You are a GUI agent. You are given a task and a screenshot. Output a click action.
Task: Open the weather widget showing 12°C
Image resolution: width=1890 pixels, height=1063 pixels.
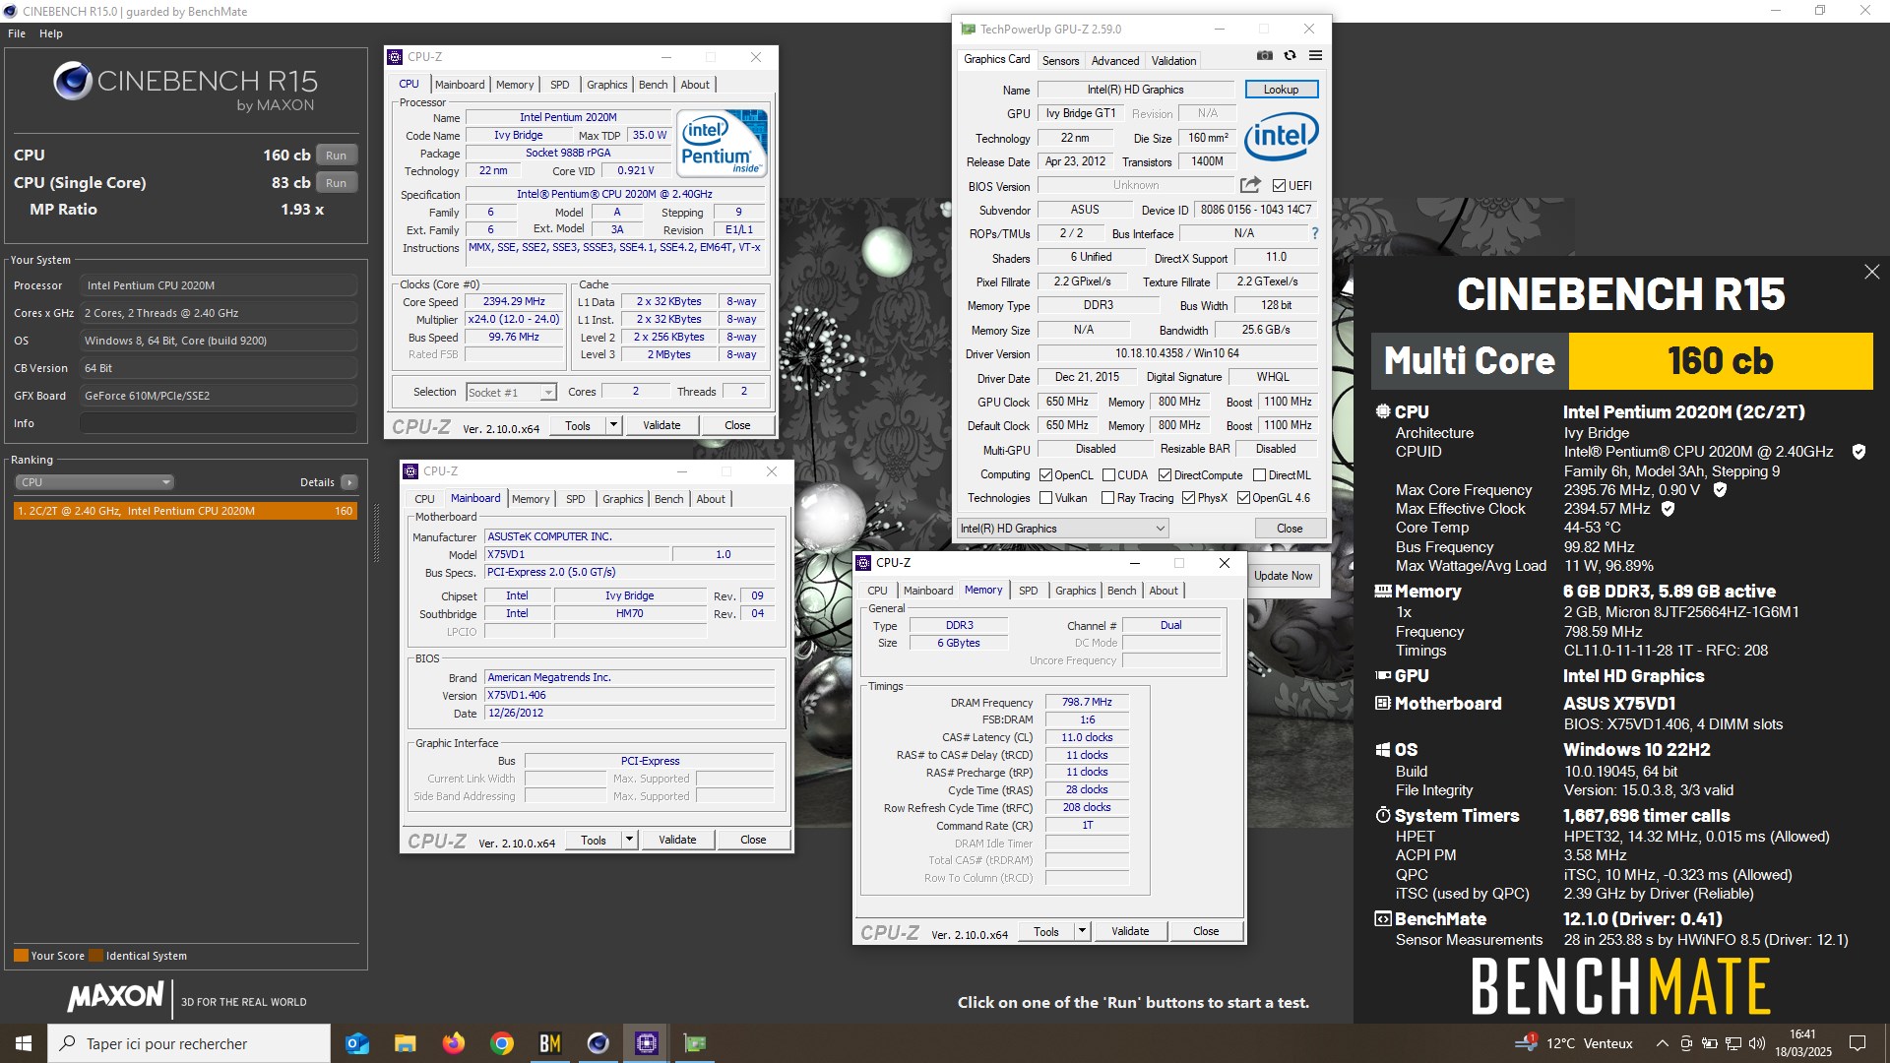pyautogui.click(x=1576, y=1043)
